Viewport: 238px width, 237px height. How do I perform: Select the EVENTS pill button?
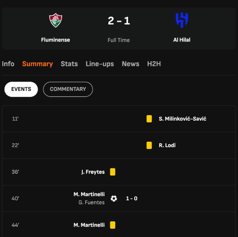tap(21, 89)
